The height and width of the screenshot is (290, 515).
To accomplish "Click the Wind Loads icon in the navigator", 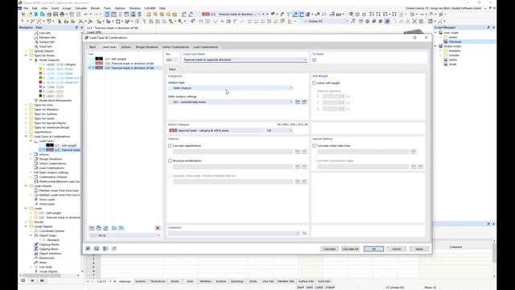I will 36,204.
